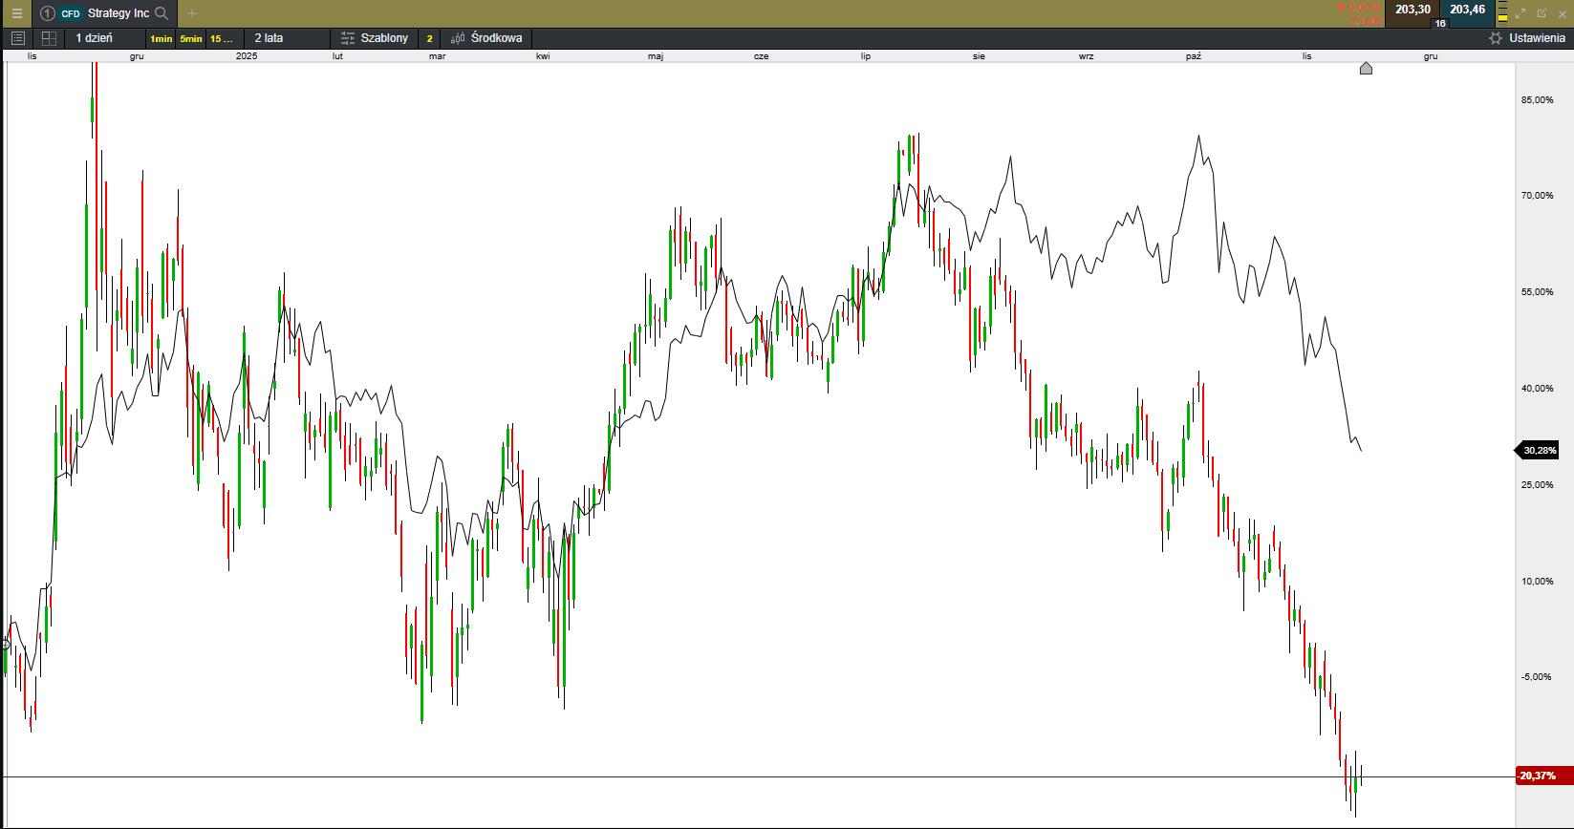1574x829 pixels.
Task: Open the '1 dzień' interval dropdown
Action: (95, 38)
